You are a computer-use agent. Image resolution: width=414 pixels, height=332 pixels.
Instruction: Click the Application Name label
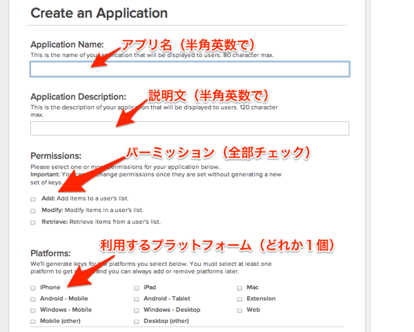(x=67, y=45)
